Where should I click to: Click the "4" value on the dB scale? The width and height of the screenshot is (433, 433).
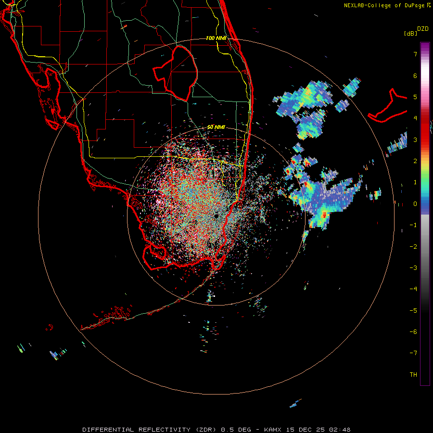point(415,118)
